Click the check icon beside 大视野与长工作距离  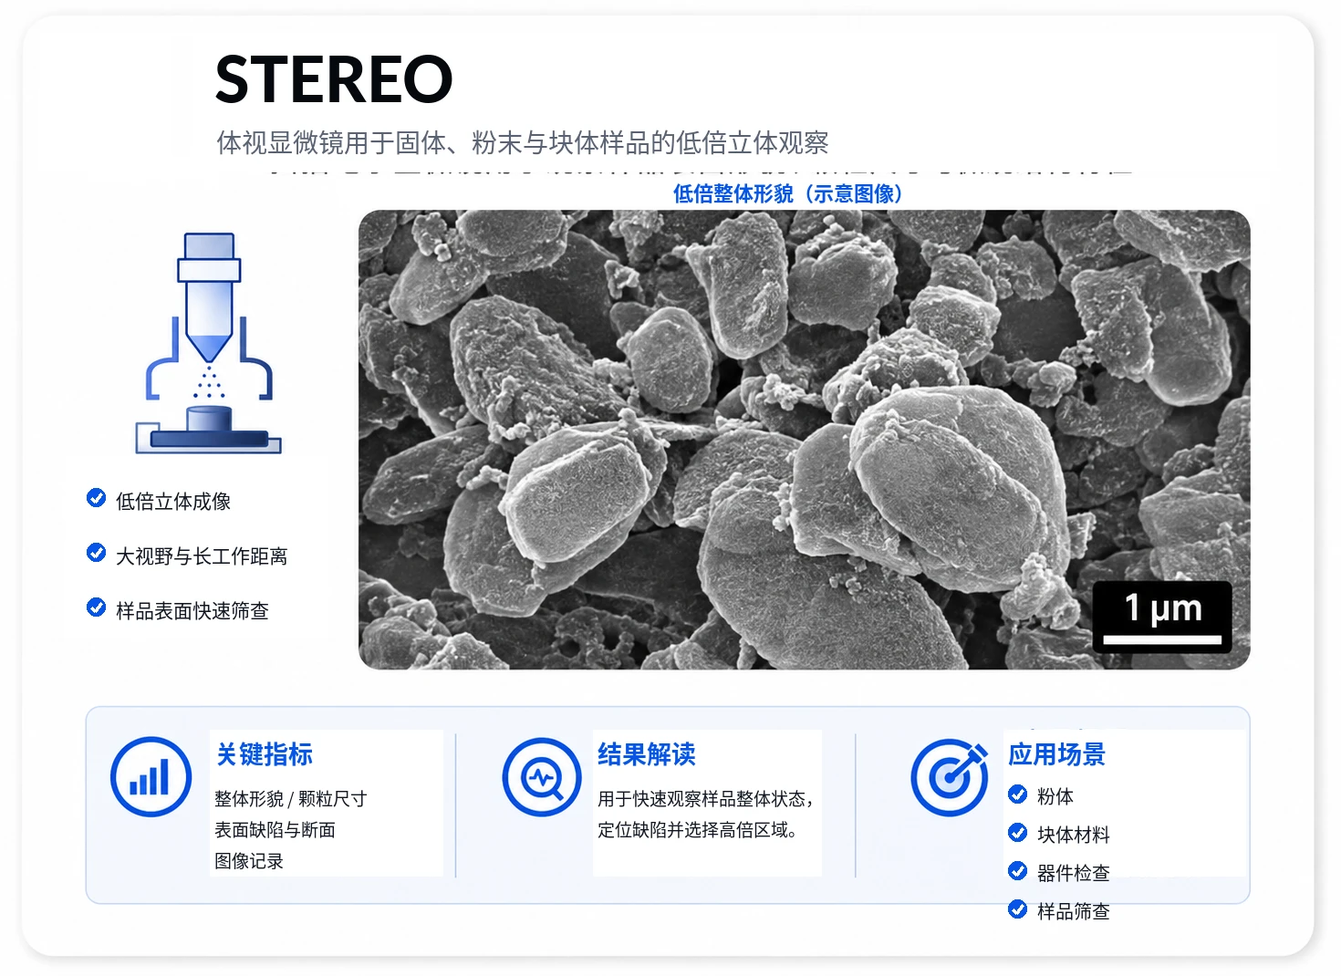pyautogui.click(x=96, y=553)
